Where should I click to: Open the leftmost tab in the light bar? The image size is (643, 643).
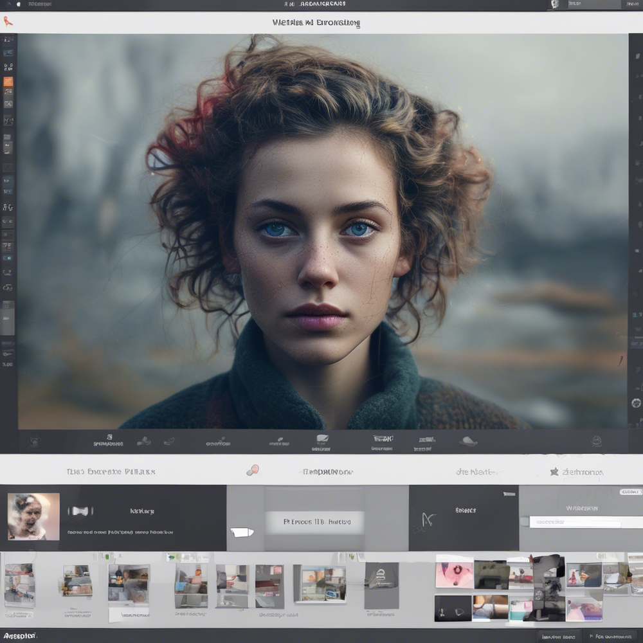pyautogui.click(x=111, y=471)
